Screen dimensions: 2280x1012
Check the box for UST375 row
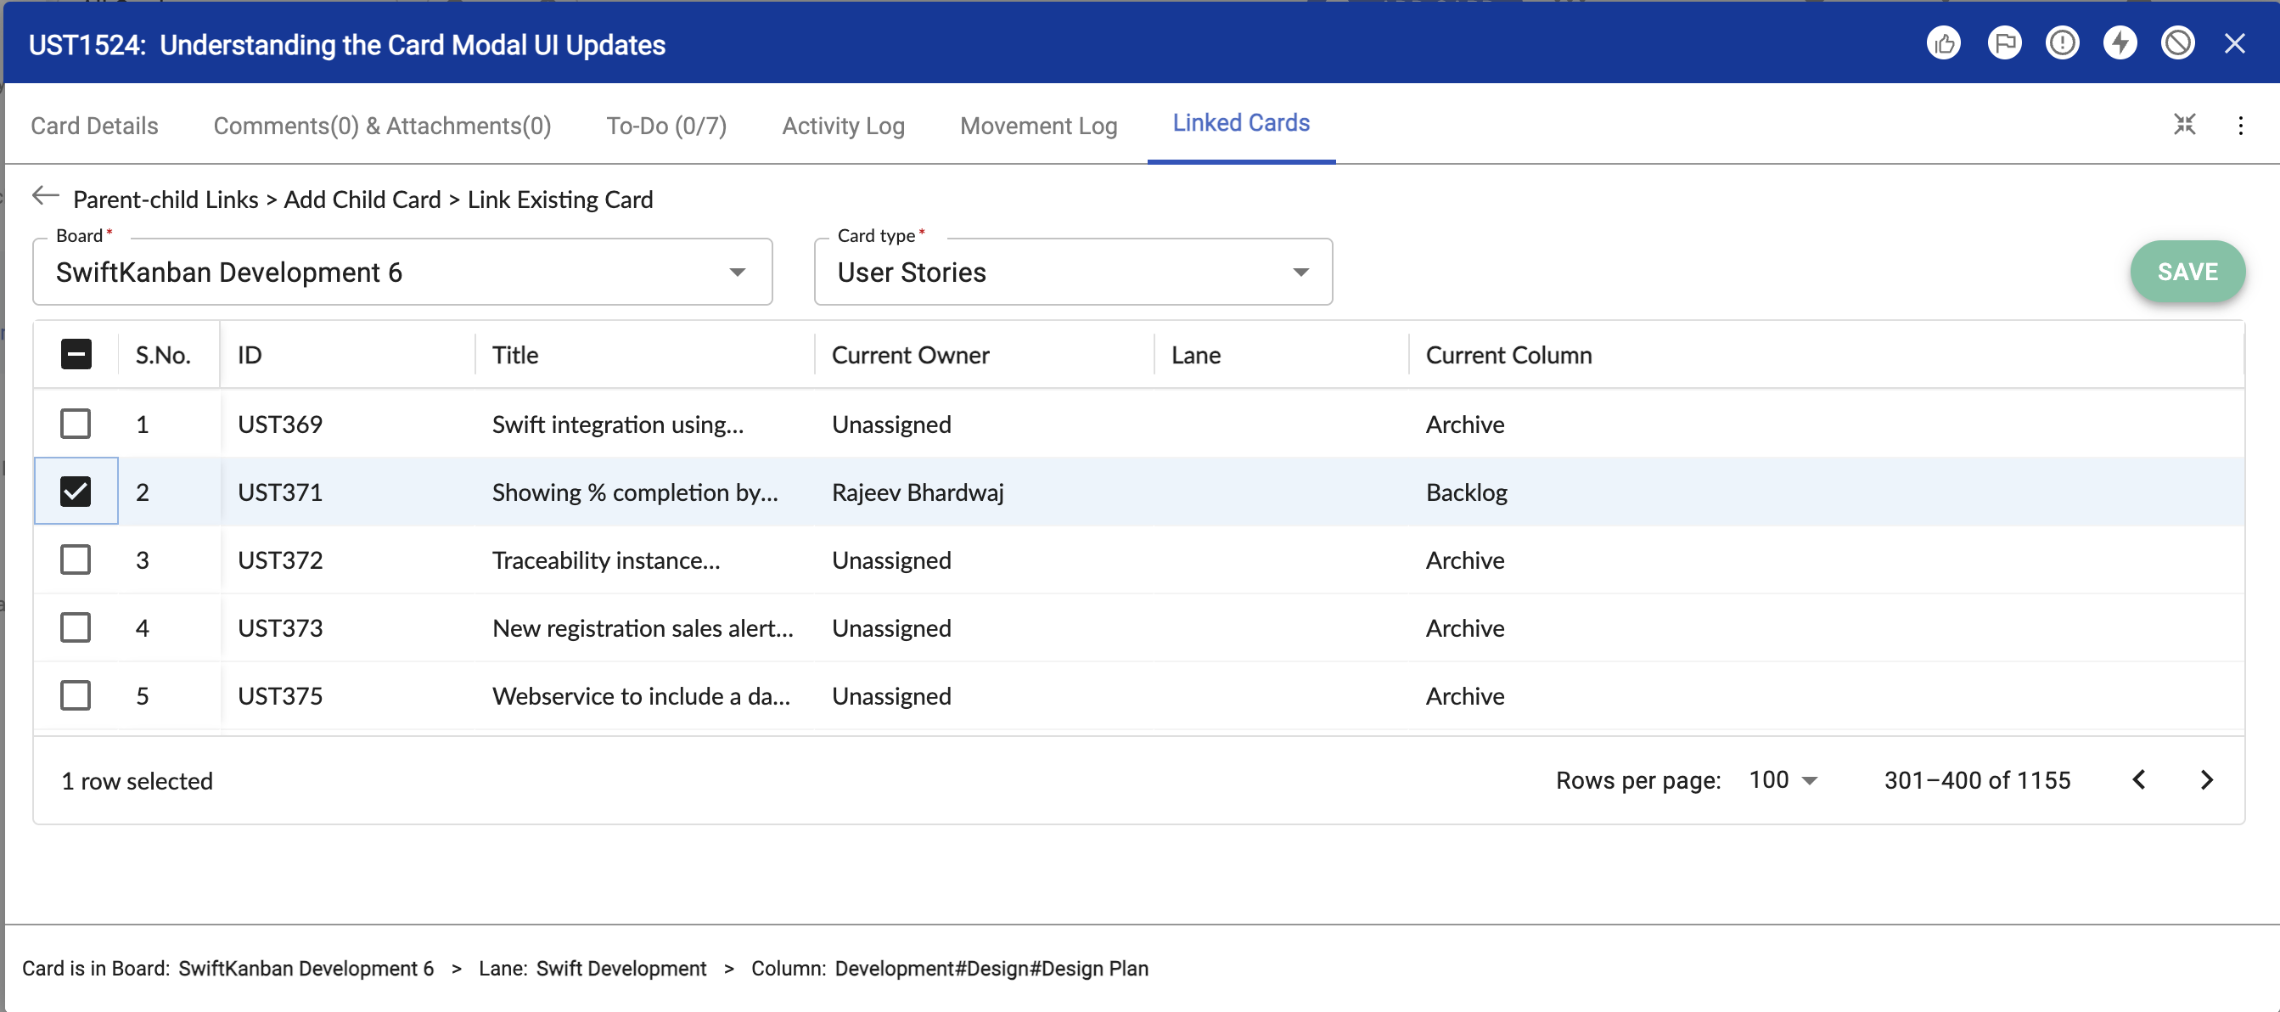[x=76, y=696]
